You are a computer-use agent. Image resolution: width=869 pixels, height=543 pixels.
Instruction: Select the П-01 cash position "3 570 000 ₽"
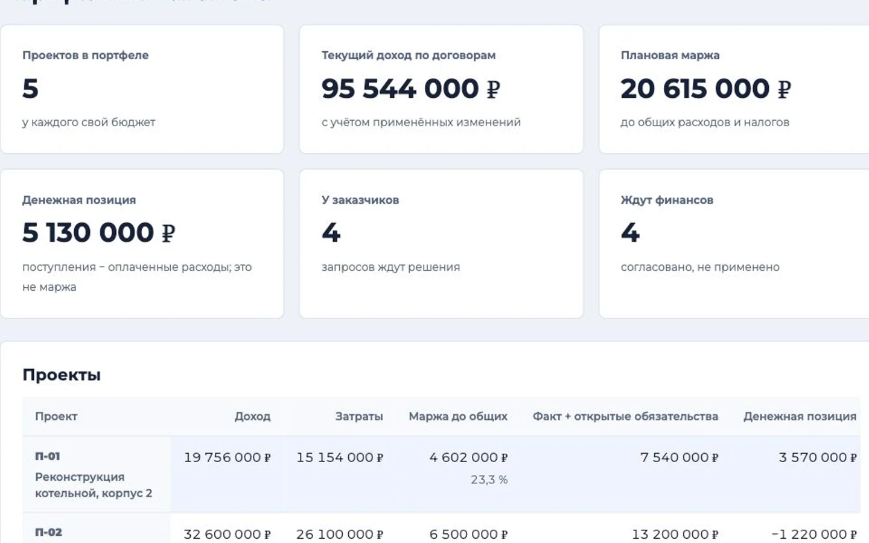[x=818, y=458]
